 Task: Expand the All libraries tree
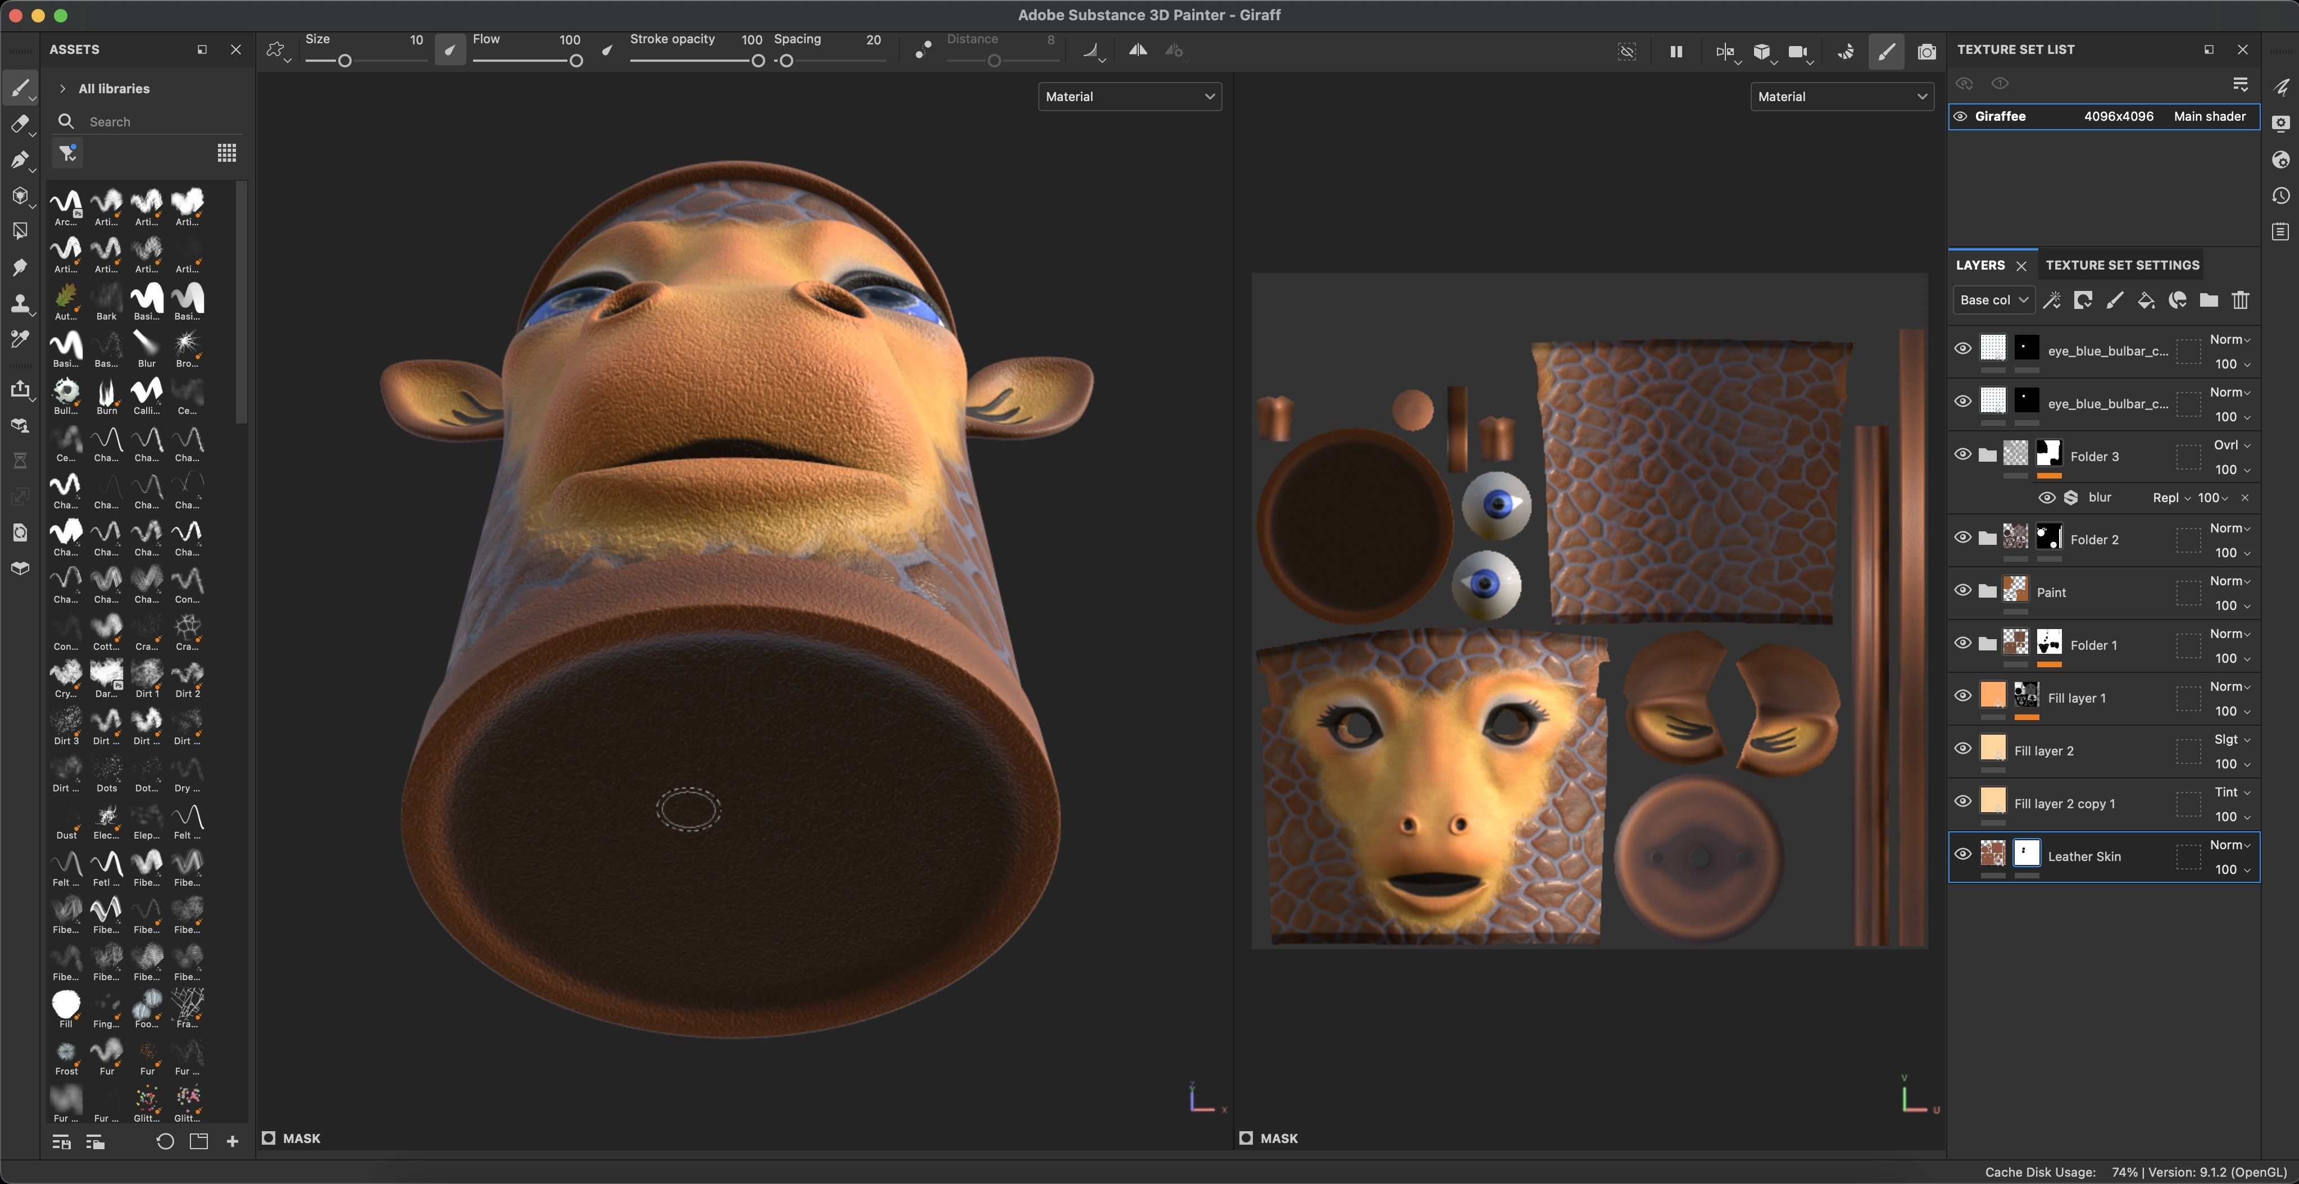pyautogui.click(x=62, y=88)
